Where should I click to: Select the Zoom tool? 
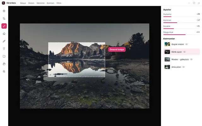(x=4, y=72)
